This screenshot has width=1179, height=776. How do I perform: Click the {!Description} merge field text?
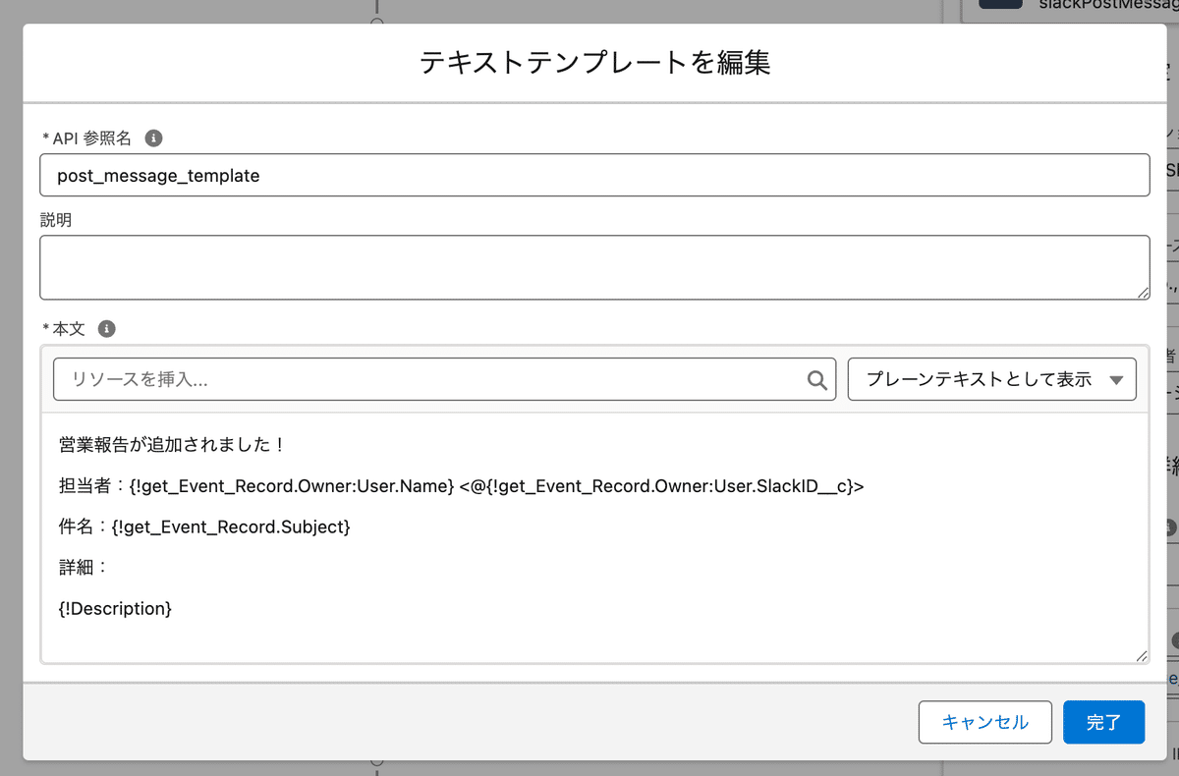[115, 609]
